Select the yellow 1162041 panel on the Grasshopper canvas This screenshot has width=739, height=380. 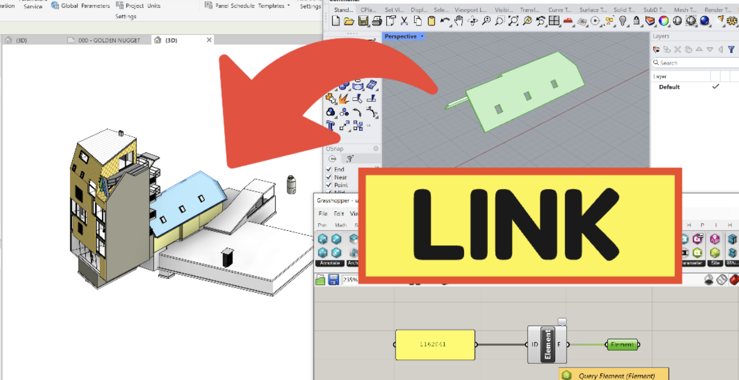[435, 344]
